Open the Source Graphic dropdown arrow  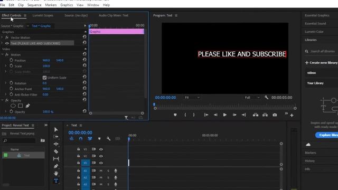tap(28, 26)
